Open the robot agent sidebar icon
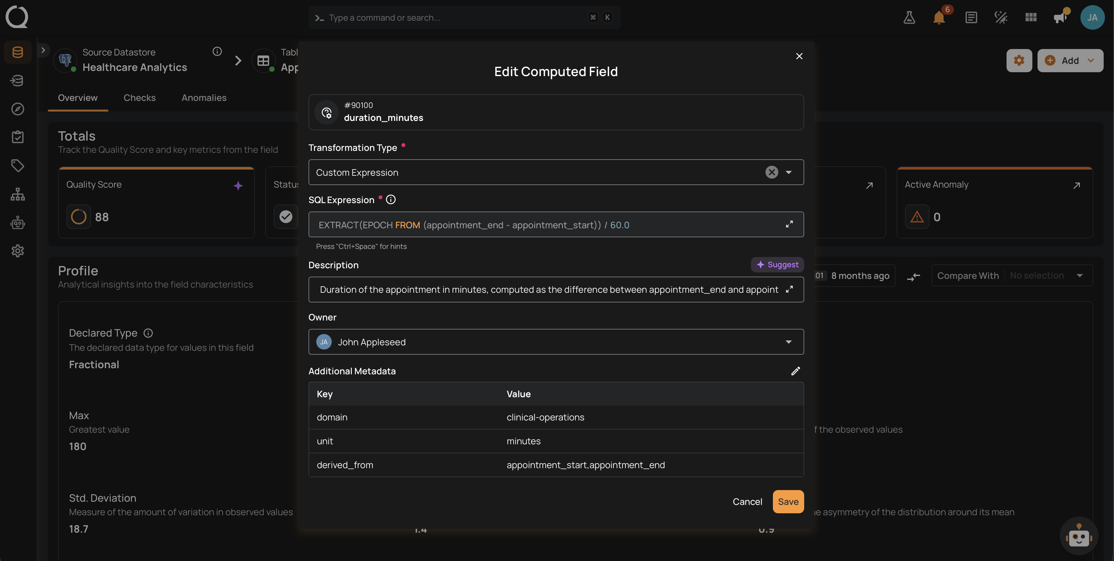Screen dimensions: 1114x561 coord(18,222)
